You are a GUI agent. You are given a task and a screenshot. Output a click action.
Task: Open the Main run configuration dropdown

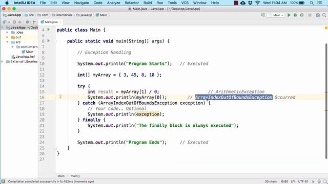[x=276, y=15]
